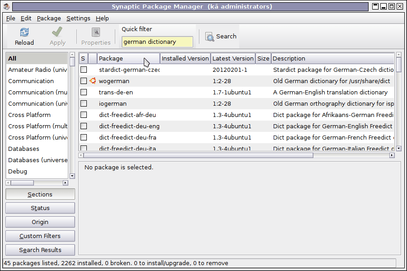Click the Status filter button

pyautogui.click(x=40, y=208)
